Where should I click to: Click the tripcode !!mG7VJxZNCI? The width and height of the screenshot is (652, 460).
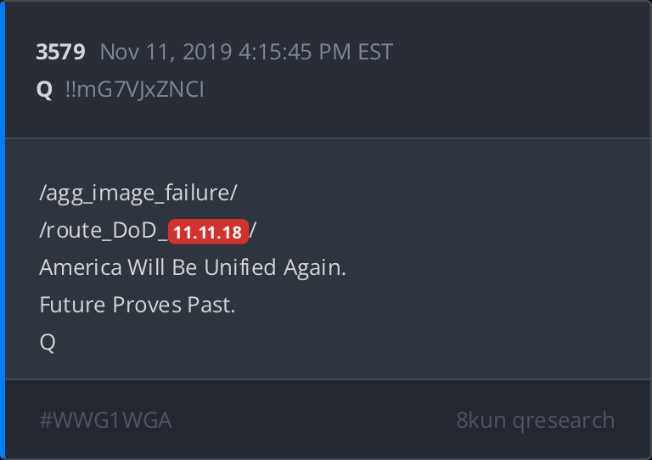tap(133, 90)
